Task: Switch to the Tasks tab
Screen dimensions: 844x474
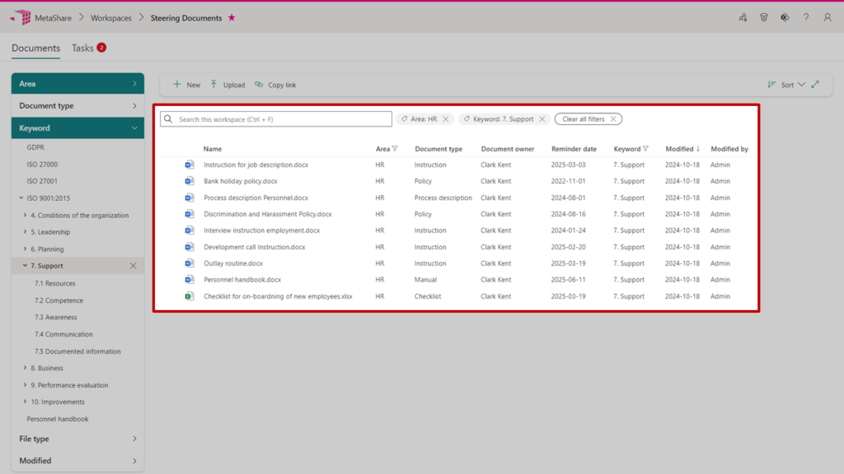Action: 82,48
